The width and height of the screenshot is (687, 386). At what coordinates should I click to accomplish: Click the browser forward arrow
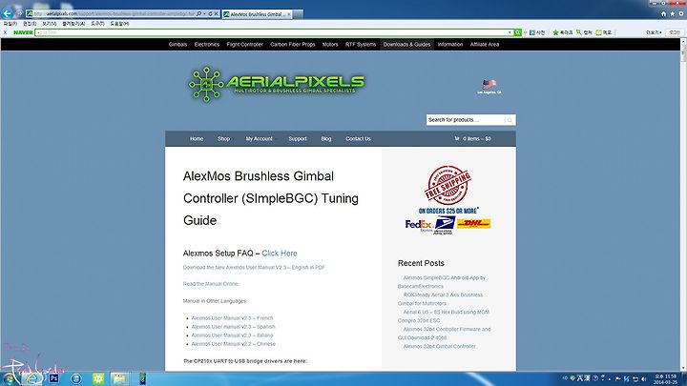coord(19,13)
